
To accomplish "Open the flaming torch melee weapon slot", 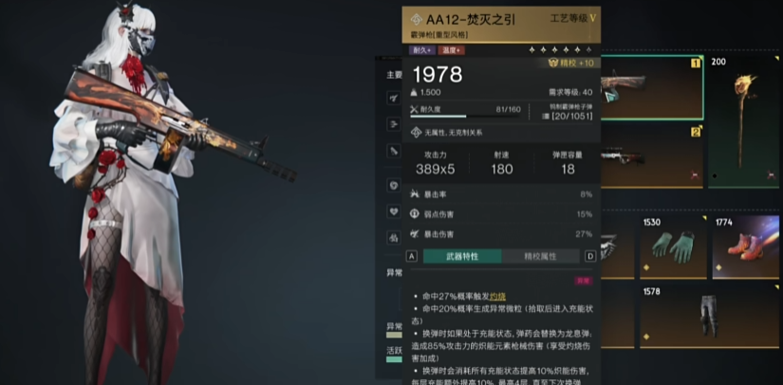I will (x=743, y=121).
